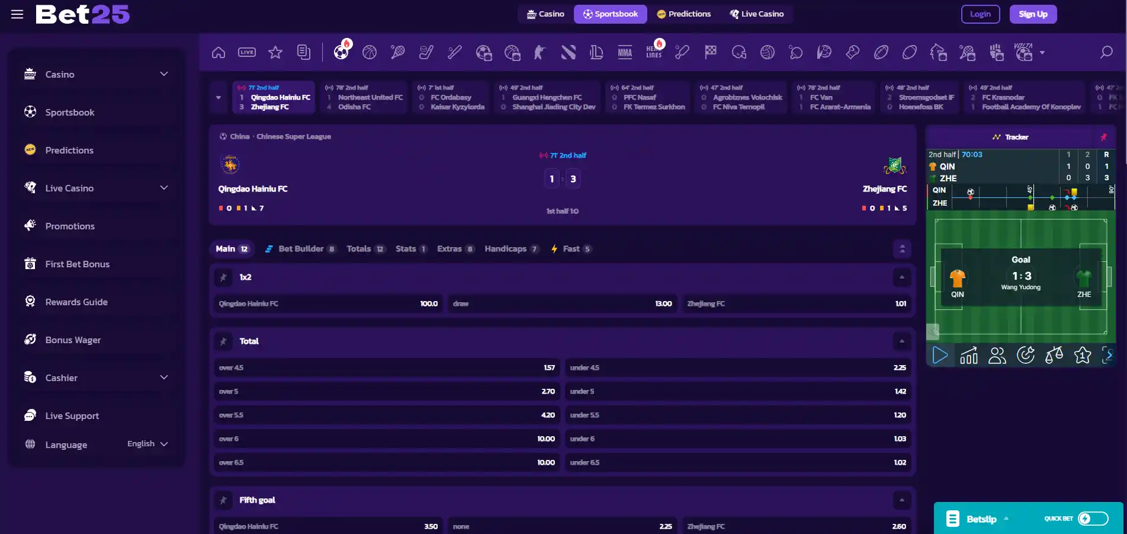Bet on Qingdao Hainiu FC at 100.0
This screenshot has width=1127, height=534.
[329, 303]
